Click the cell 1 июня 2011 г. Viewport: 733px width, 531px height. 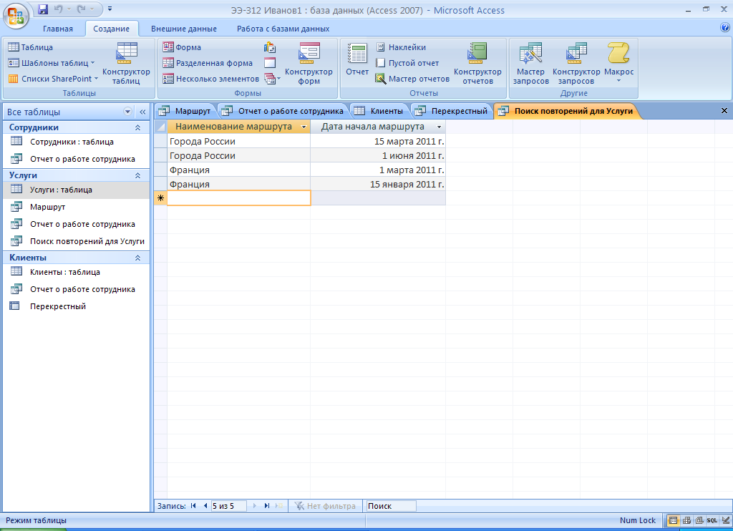378,156
